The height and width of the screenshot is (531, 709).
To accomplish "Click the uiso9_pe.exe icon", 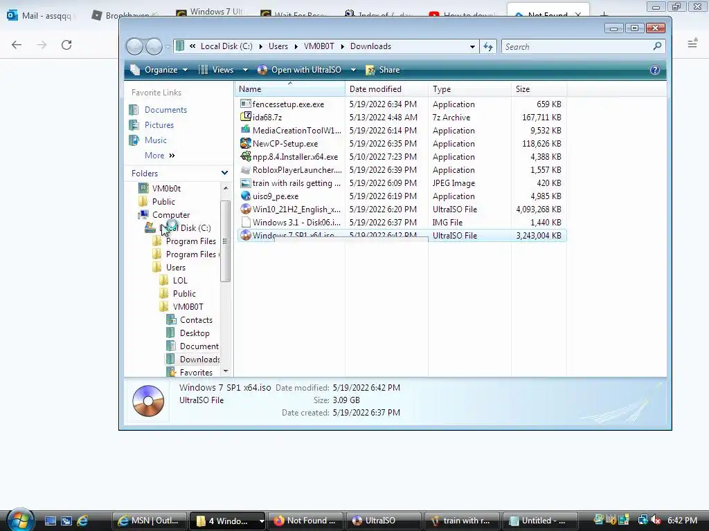I will (x=246, y=196).
